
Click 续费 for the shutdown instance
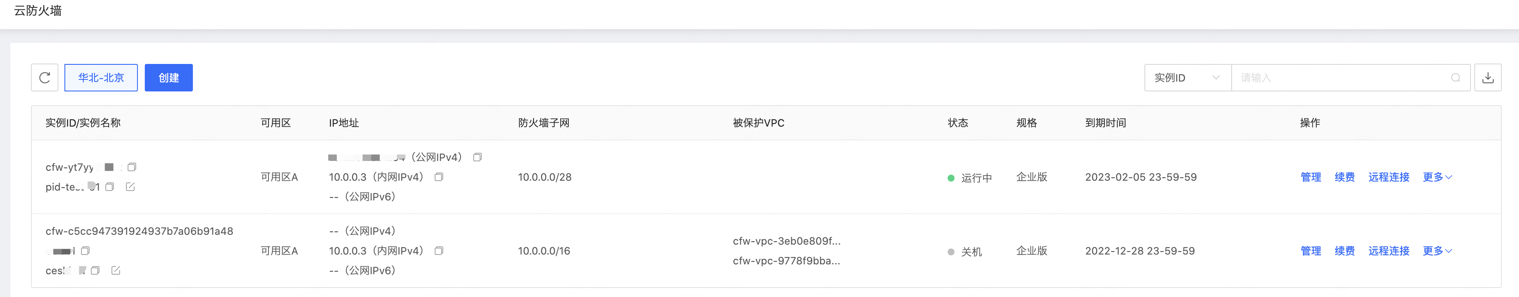pyautogui.click(x=1345, y=251)
